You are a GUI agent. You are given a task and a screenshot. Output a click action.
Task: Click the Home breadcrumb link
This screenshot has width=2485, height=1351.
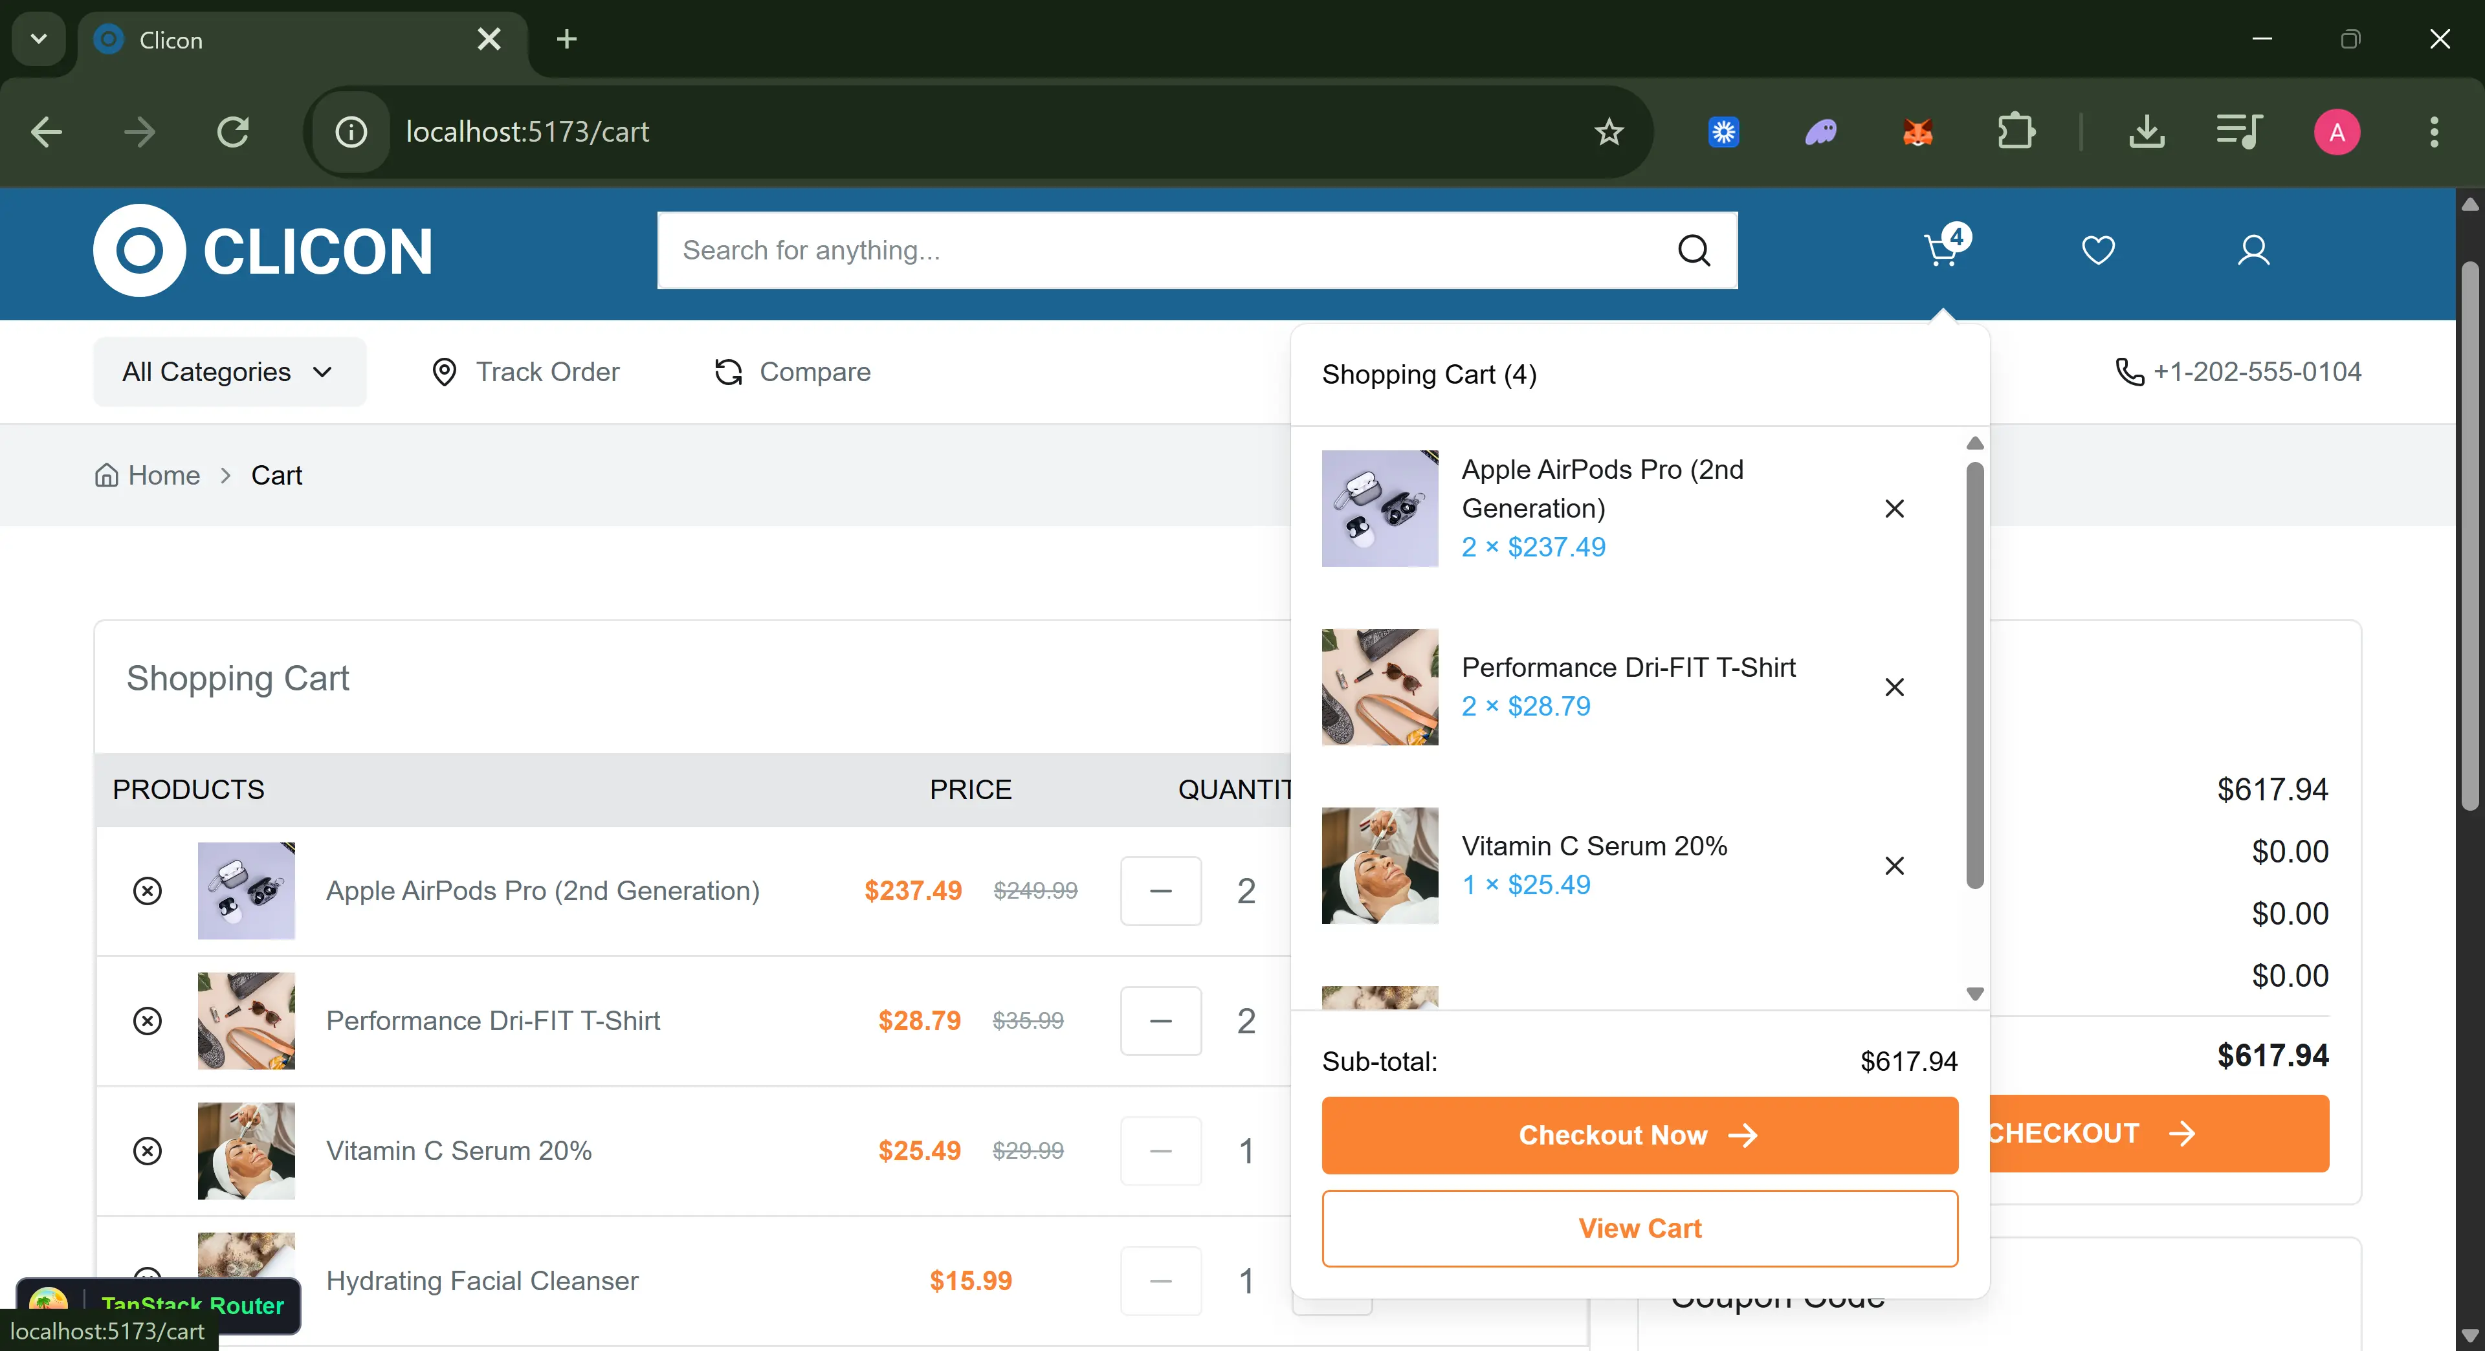pyautogui.click(x=148, y=476)
